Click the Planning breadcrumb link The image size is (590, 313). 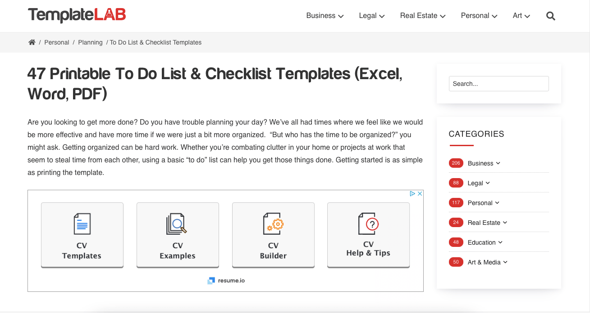[90, 42]
